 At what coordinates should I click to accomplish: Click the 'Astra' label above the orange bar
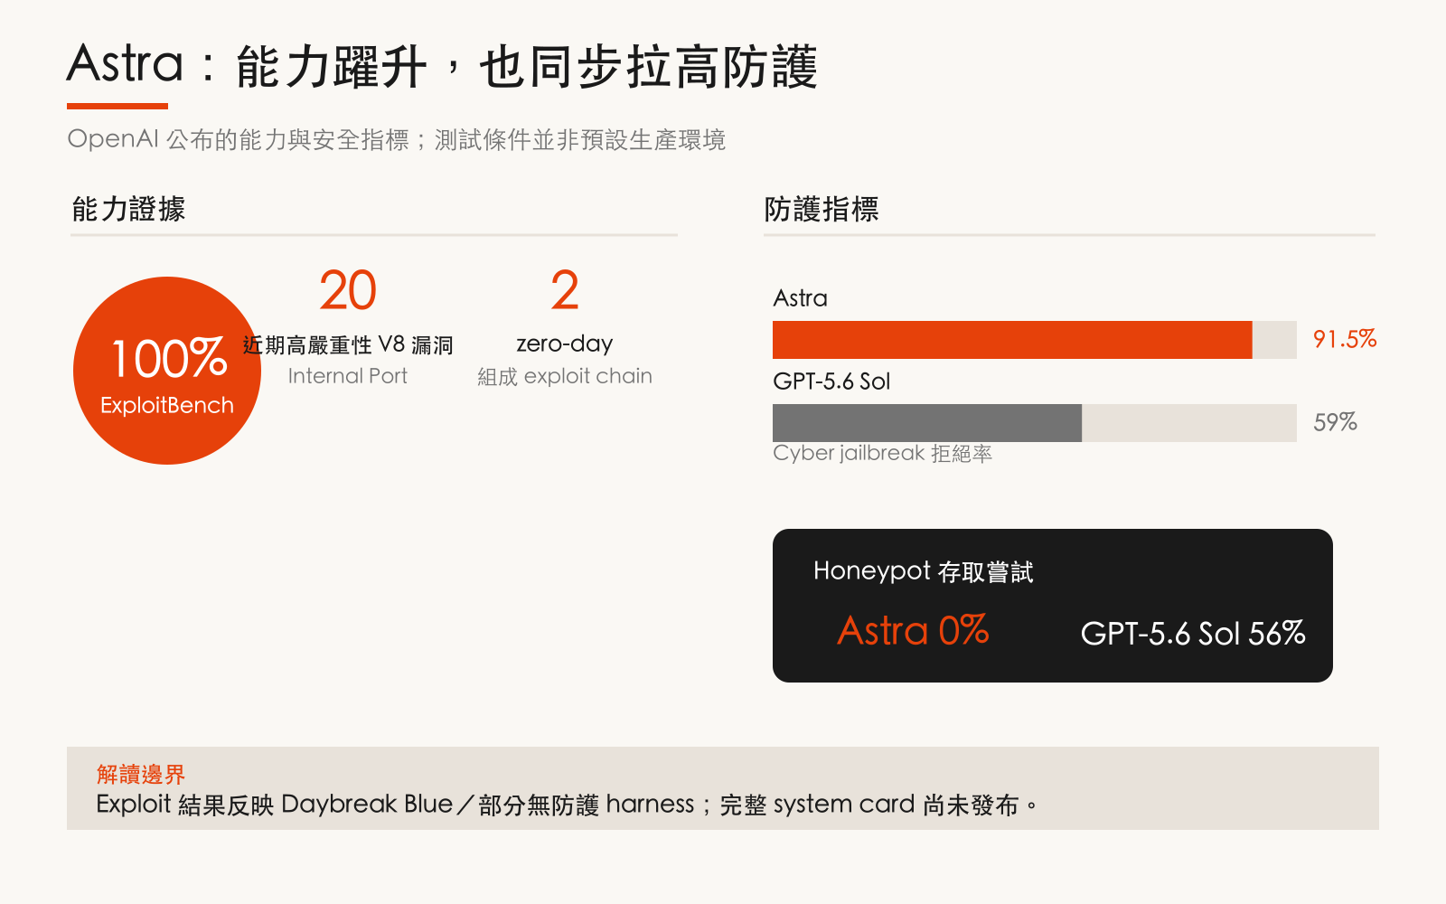[800, 298]
